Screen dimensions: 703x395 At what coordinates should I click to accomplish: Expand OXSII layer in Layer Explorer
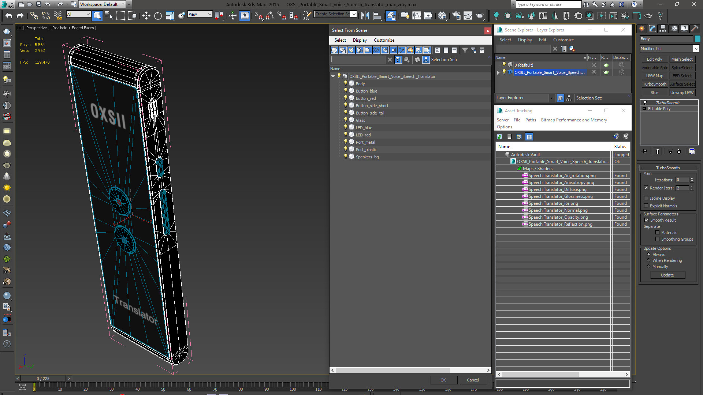click(498, 72)
